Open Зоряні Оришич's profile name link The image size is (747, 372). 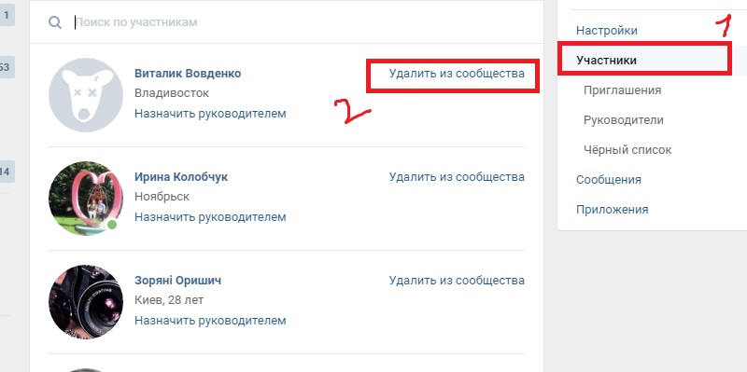pyautogui.click(x=177, y=281)
